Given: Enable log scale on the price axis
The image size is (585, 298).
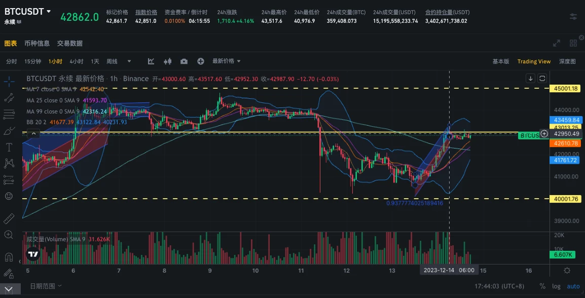Looking at the screenshot, I should tap(556, 286).
